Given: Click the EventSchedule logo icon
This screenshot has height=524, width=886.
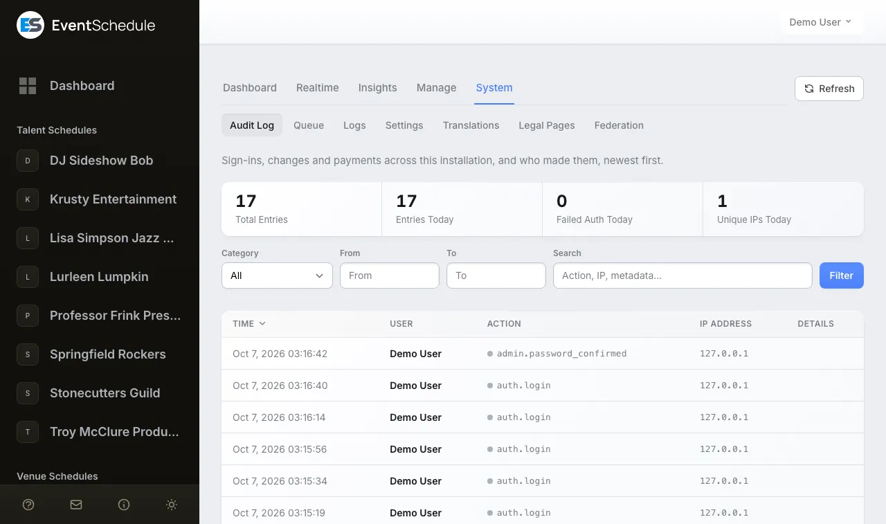Looking at the screenshot, I should (30, 25).
